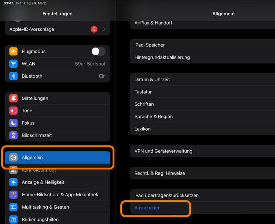
Task: Open Bedienungshilfen settings
Action: (58, 220)
